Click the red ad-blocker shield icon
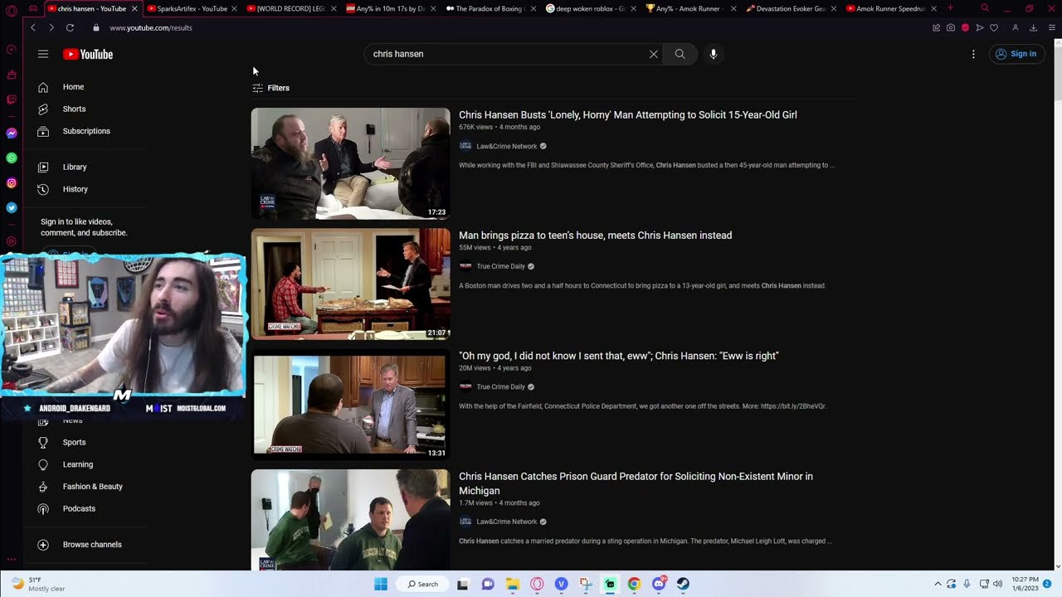Screen dimensions: 1062x597 tap(965, 27)
